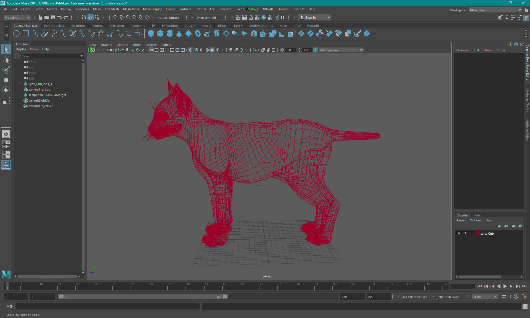Image resolution: width=530 pixels, height=318 pixels.
Task: Open the Mesh Tools menu
Action: tap(131, 9)
